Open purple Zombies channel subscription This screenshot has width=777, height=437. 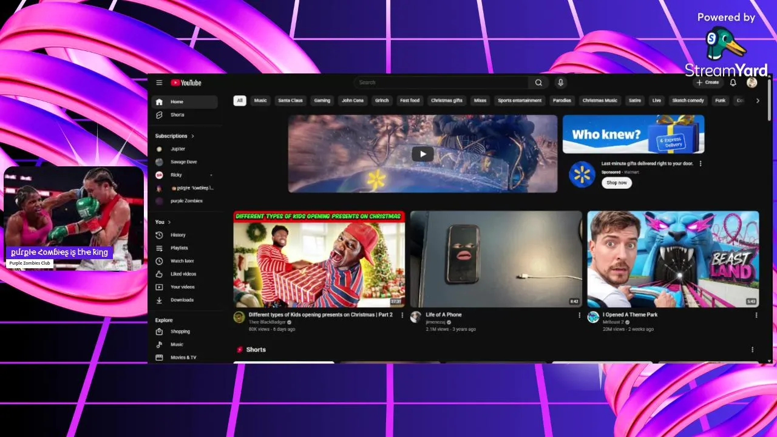185,201
